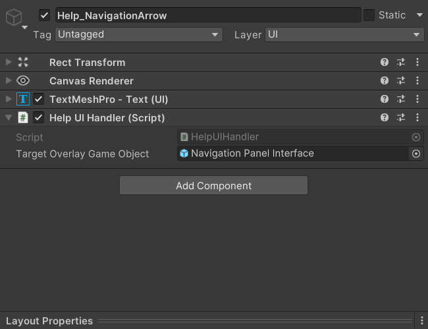This screenshot has width=428, height=329.
Task: Open object picker for Script field
Action: pyautogui.click(x=416, y=137)
